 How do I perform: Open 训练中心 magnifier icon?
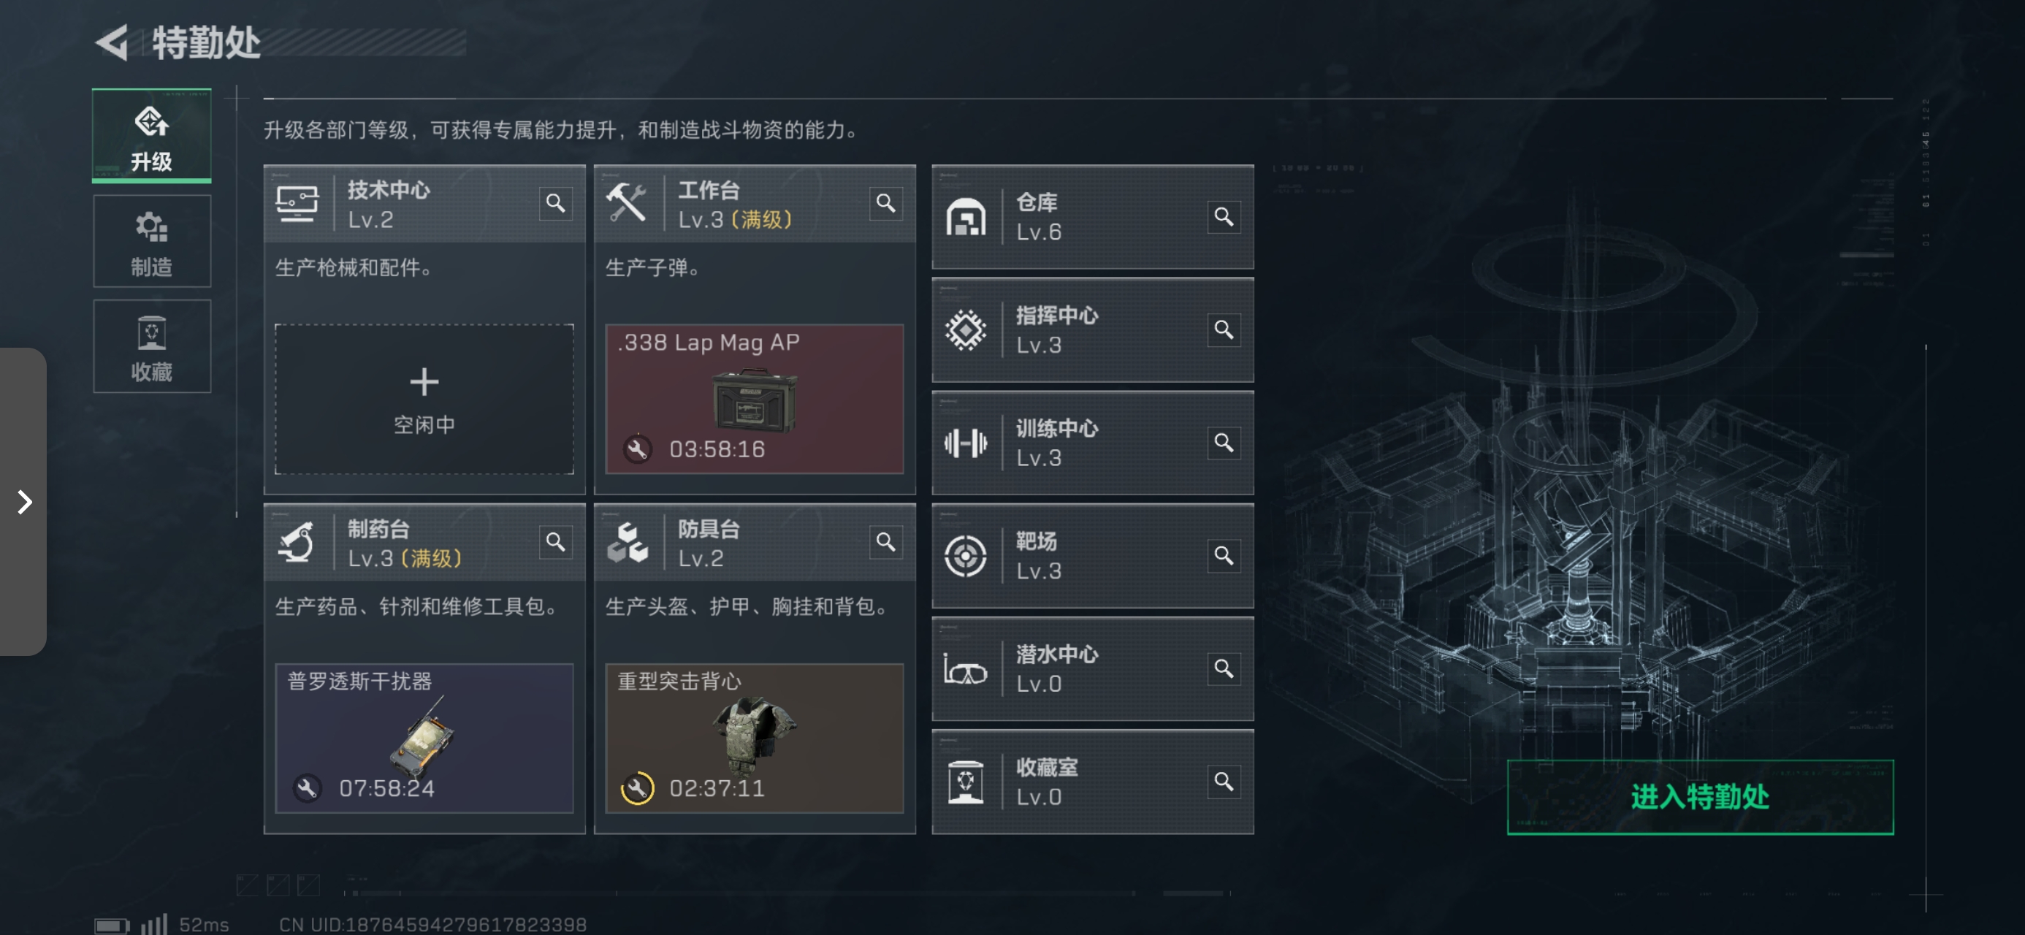point(1223,443)
